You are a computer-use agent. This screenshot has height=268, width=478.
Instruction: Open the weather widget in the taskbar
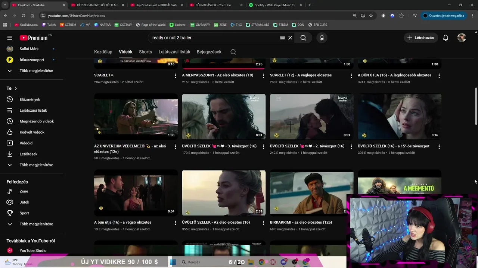(18, 262)
